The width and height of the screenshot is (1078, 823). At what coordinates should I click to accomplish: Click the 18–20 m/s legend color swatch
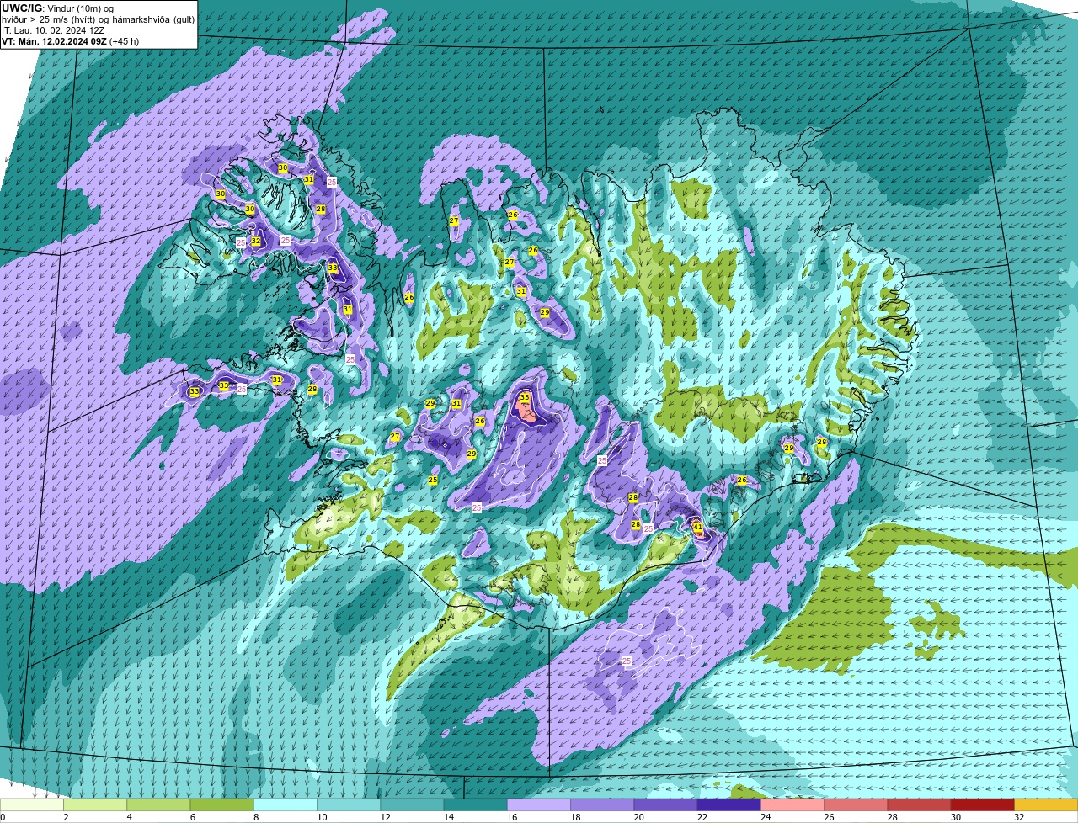[x=603, y=804]
